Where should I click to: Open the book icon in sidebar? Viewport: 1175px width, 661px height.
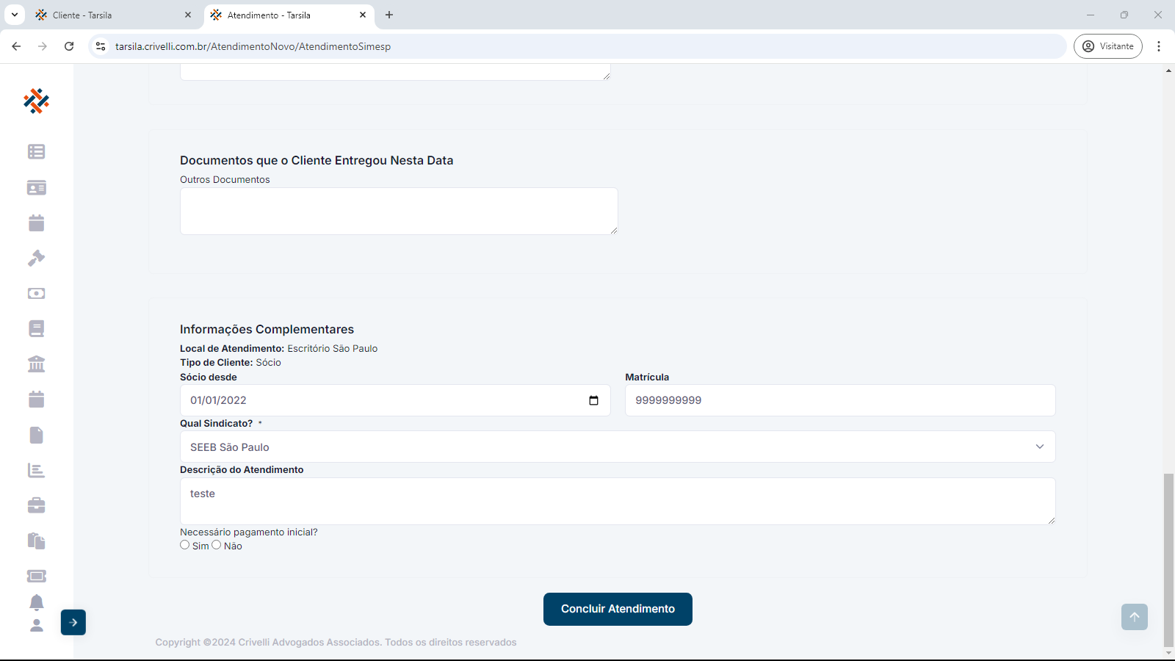[x=36, y=329]
